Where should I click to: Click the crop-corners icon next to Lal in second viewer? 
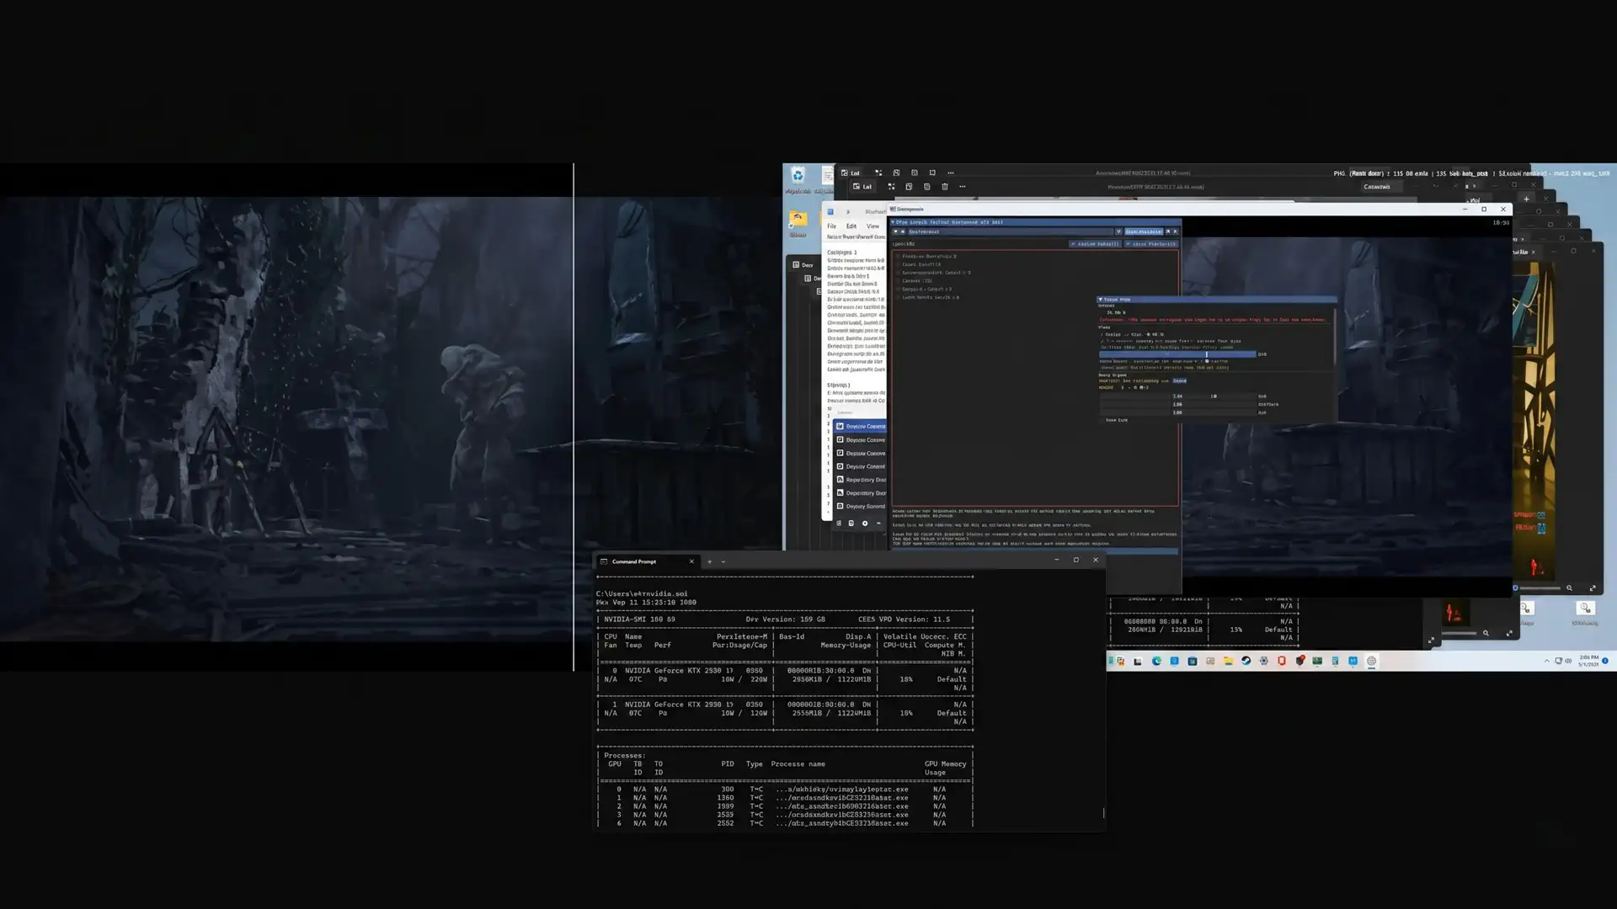[891, 187]
